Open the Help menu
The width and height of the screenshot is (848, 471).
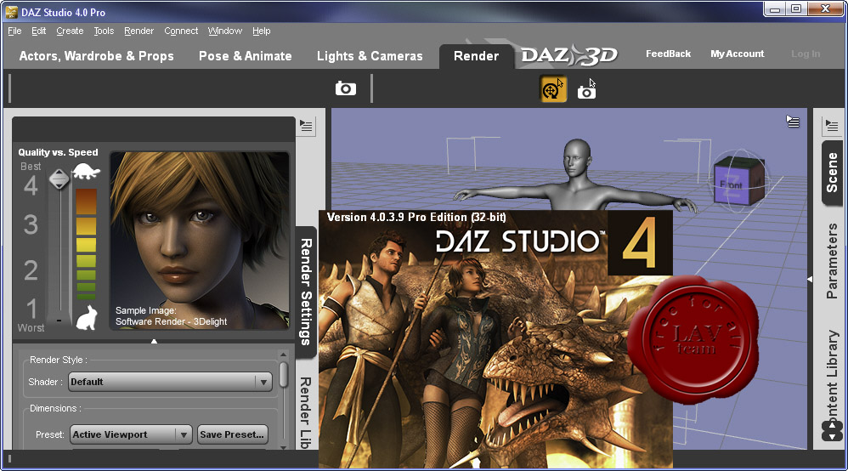coord(261,31)
